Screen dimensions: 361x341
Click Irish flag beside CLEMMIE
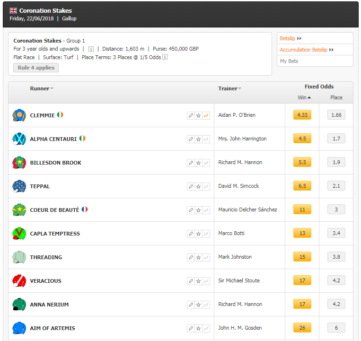(x=60, y=114)
